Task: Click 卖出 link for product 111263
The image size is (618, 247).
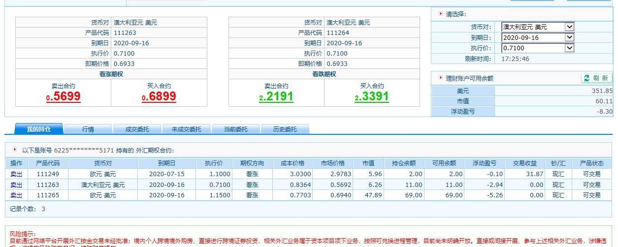Action: pos(16,185)
